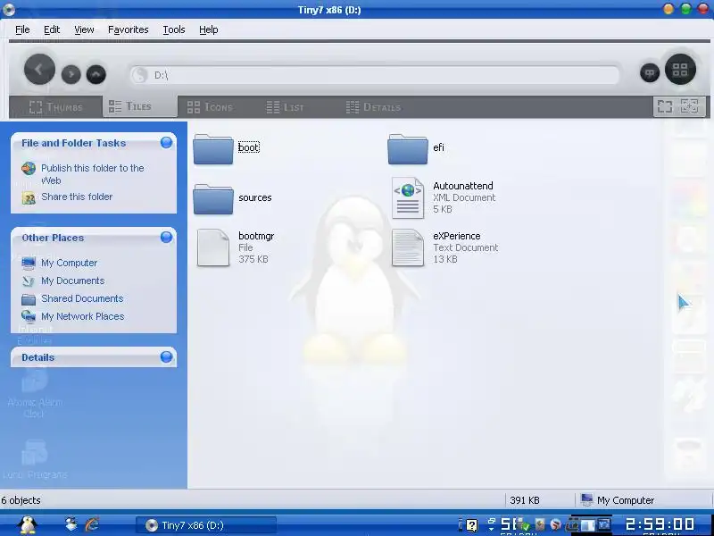
Task: Switch to Tiles view
Action: [x=140, y=106]
